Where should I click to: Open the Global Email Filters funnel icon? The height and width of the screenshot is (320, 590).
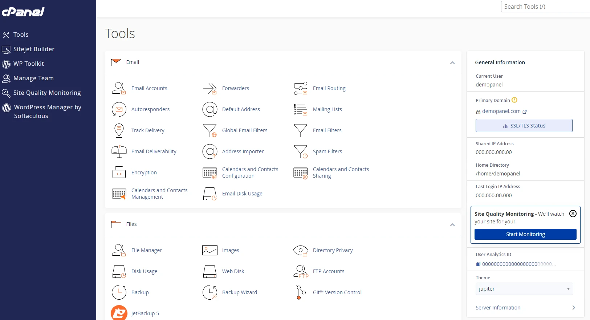click(210, 130)
